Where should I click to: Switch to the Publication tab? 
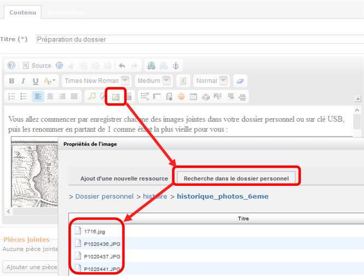(65, 12)
